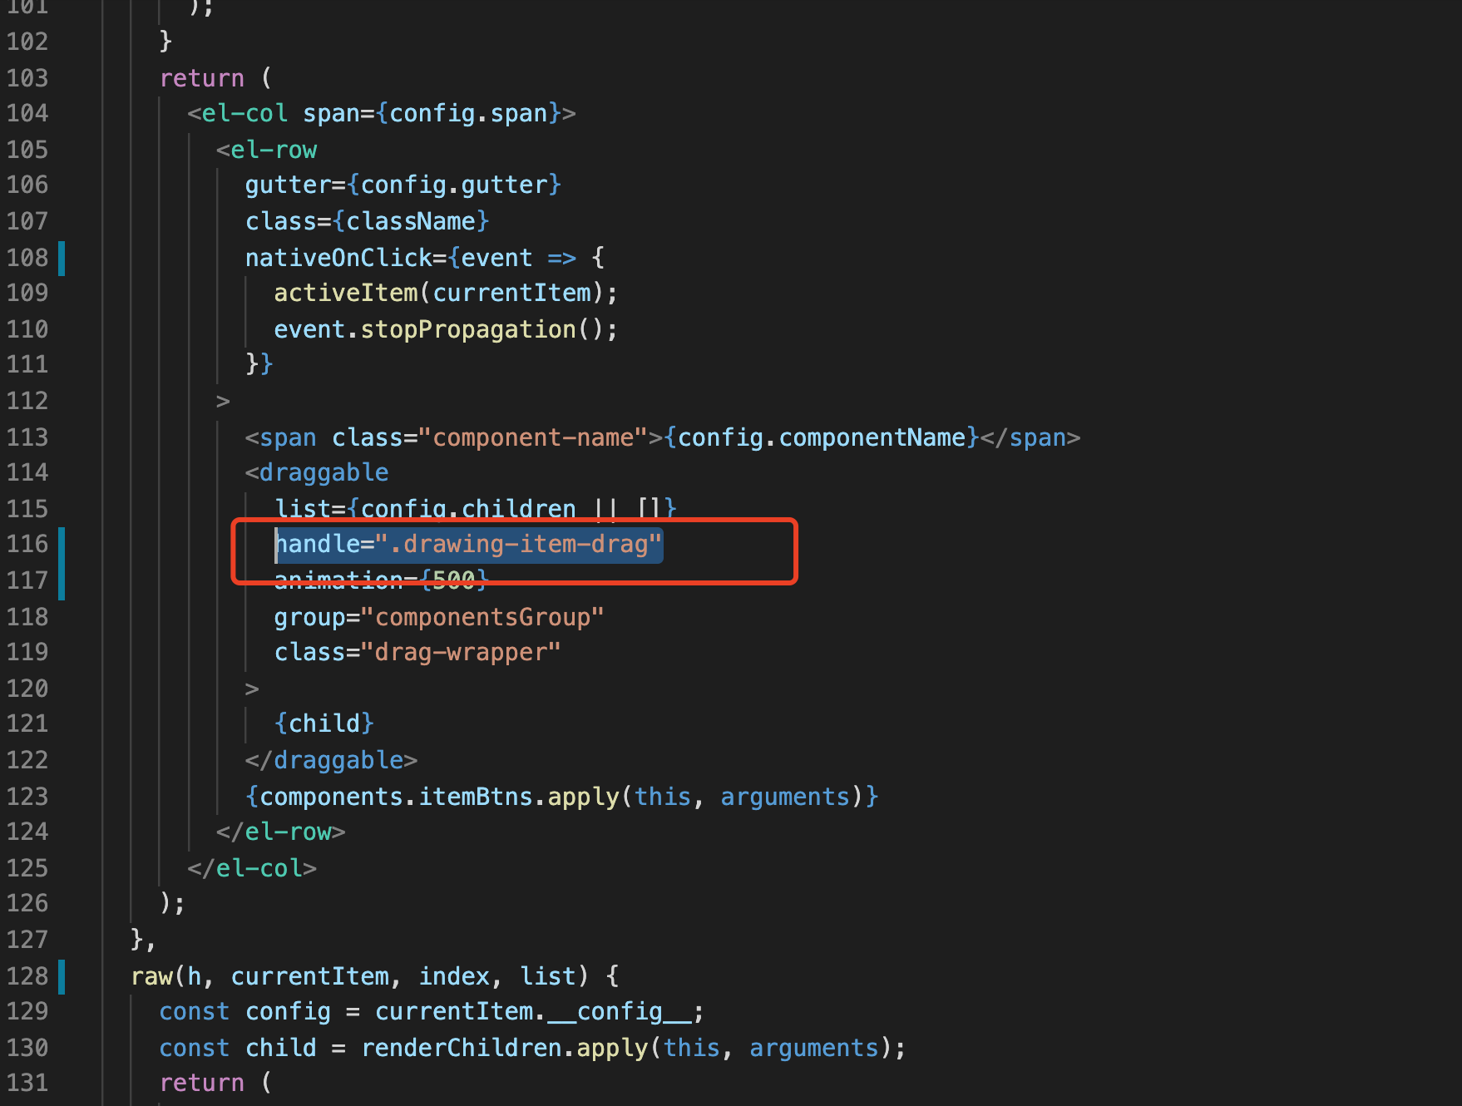
Task: Click the 'const' keyword on line 130
Action: coord(195,1048)
